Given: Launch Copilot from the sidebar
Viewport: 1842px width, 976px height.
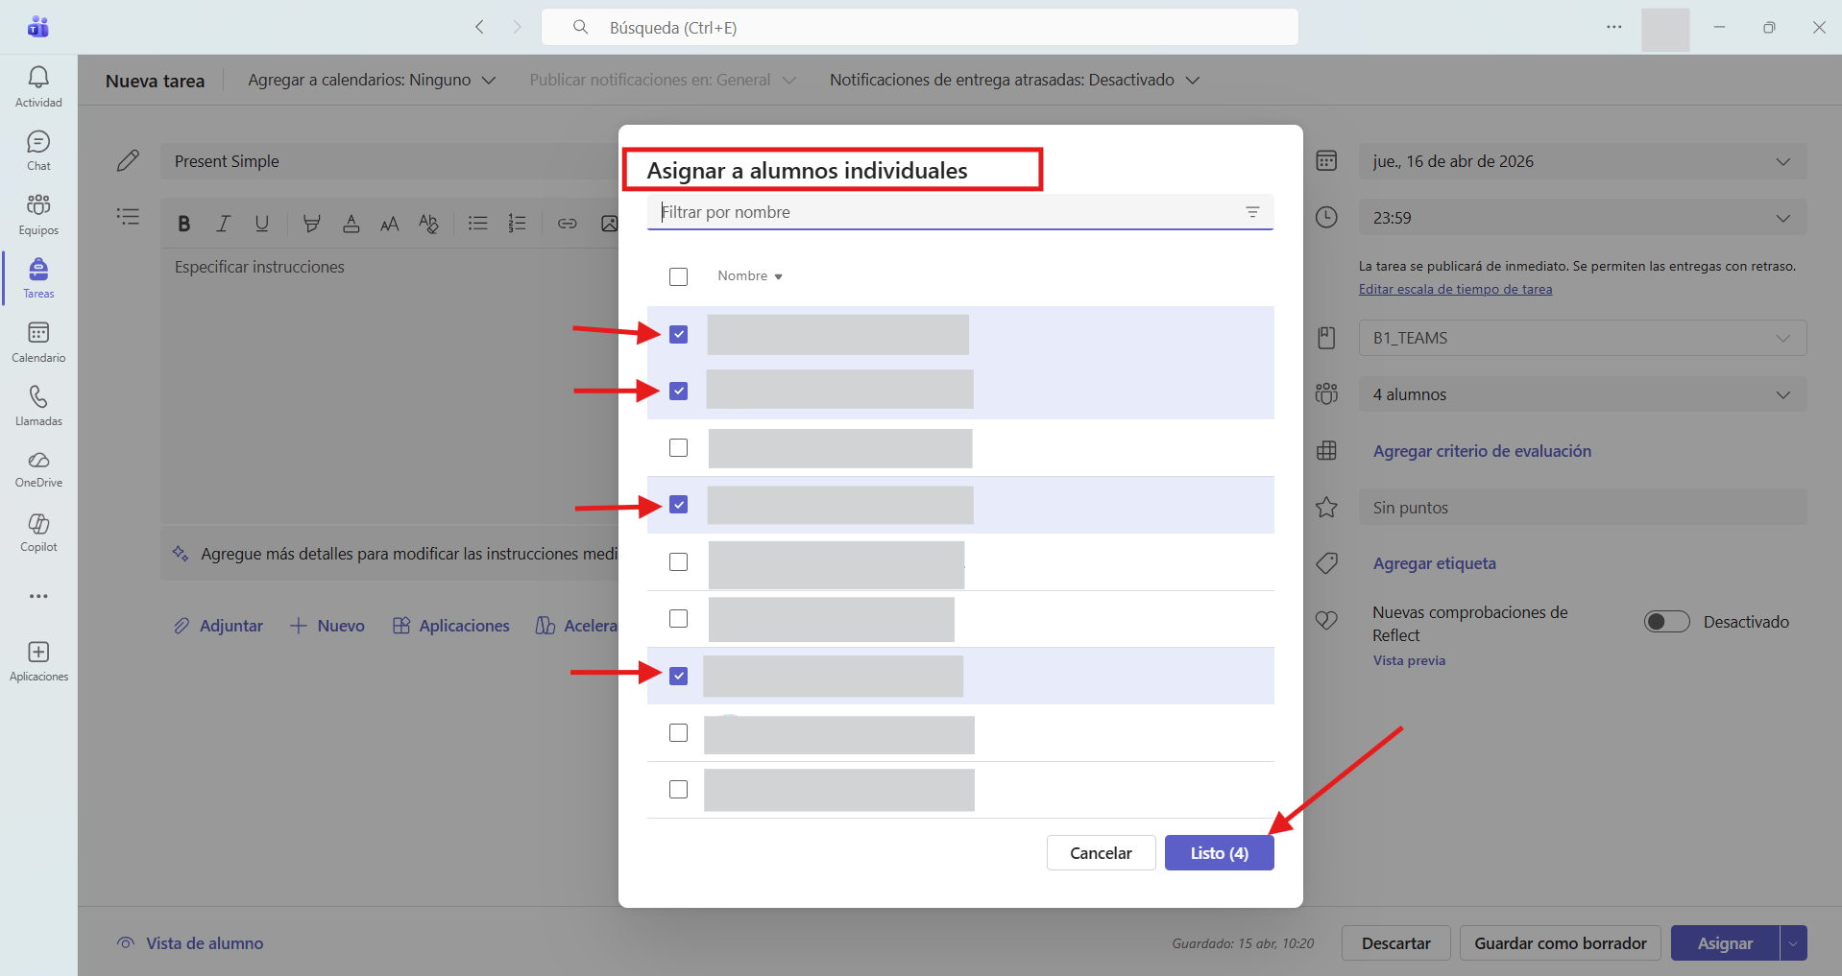Looking at the screenshot, I should [38, 533].
